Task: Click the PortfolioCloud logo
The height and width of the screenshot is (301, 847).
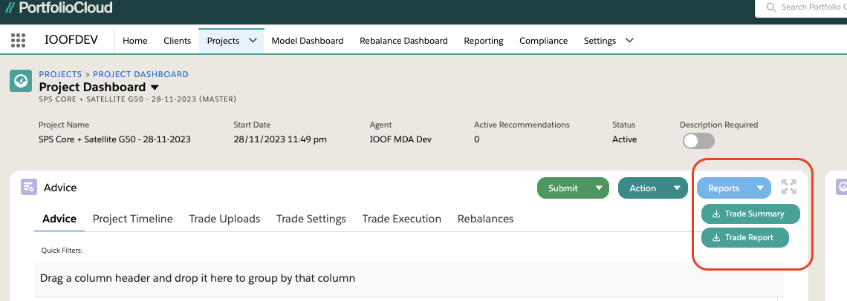Action: [x=58, y=8]
